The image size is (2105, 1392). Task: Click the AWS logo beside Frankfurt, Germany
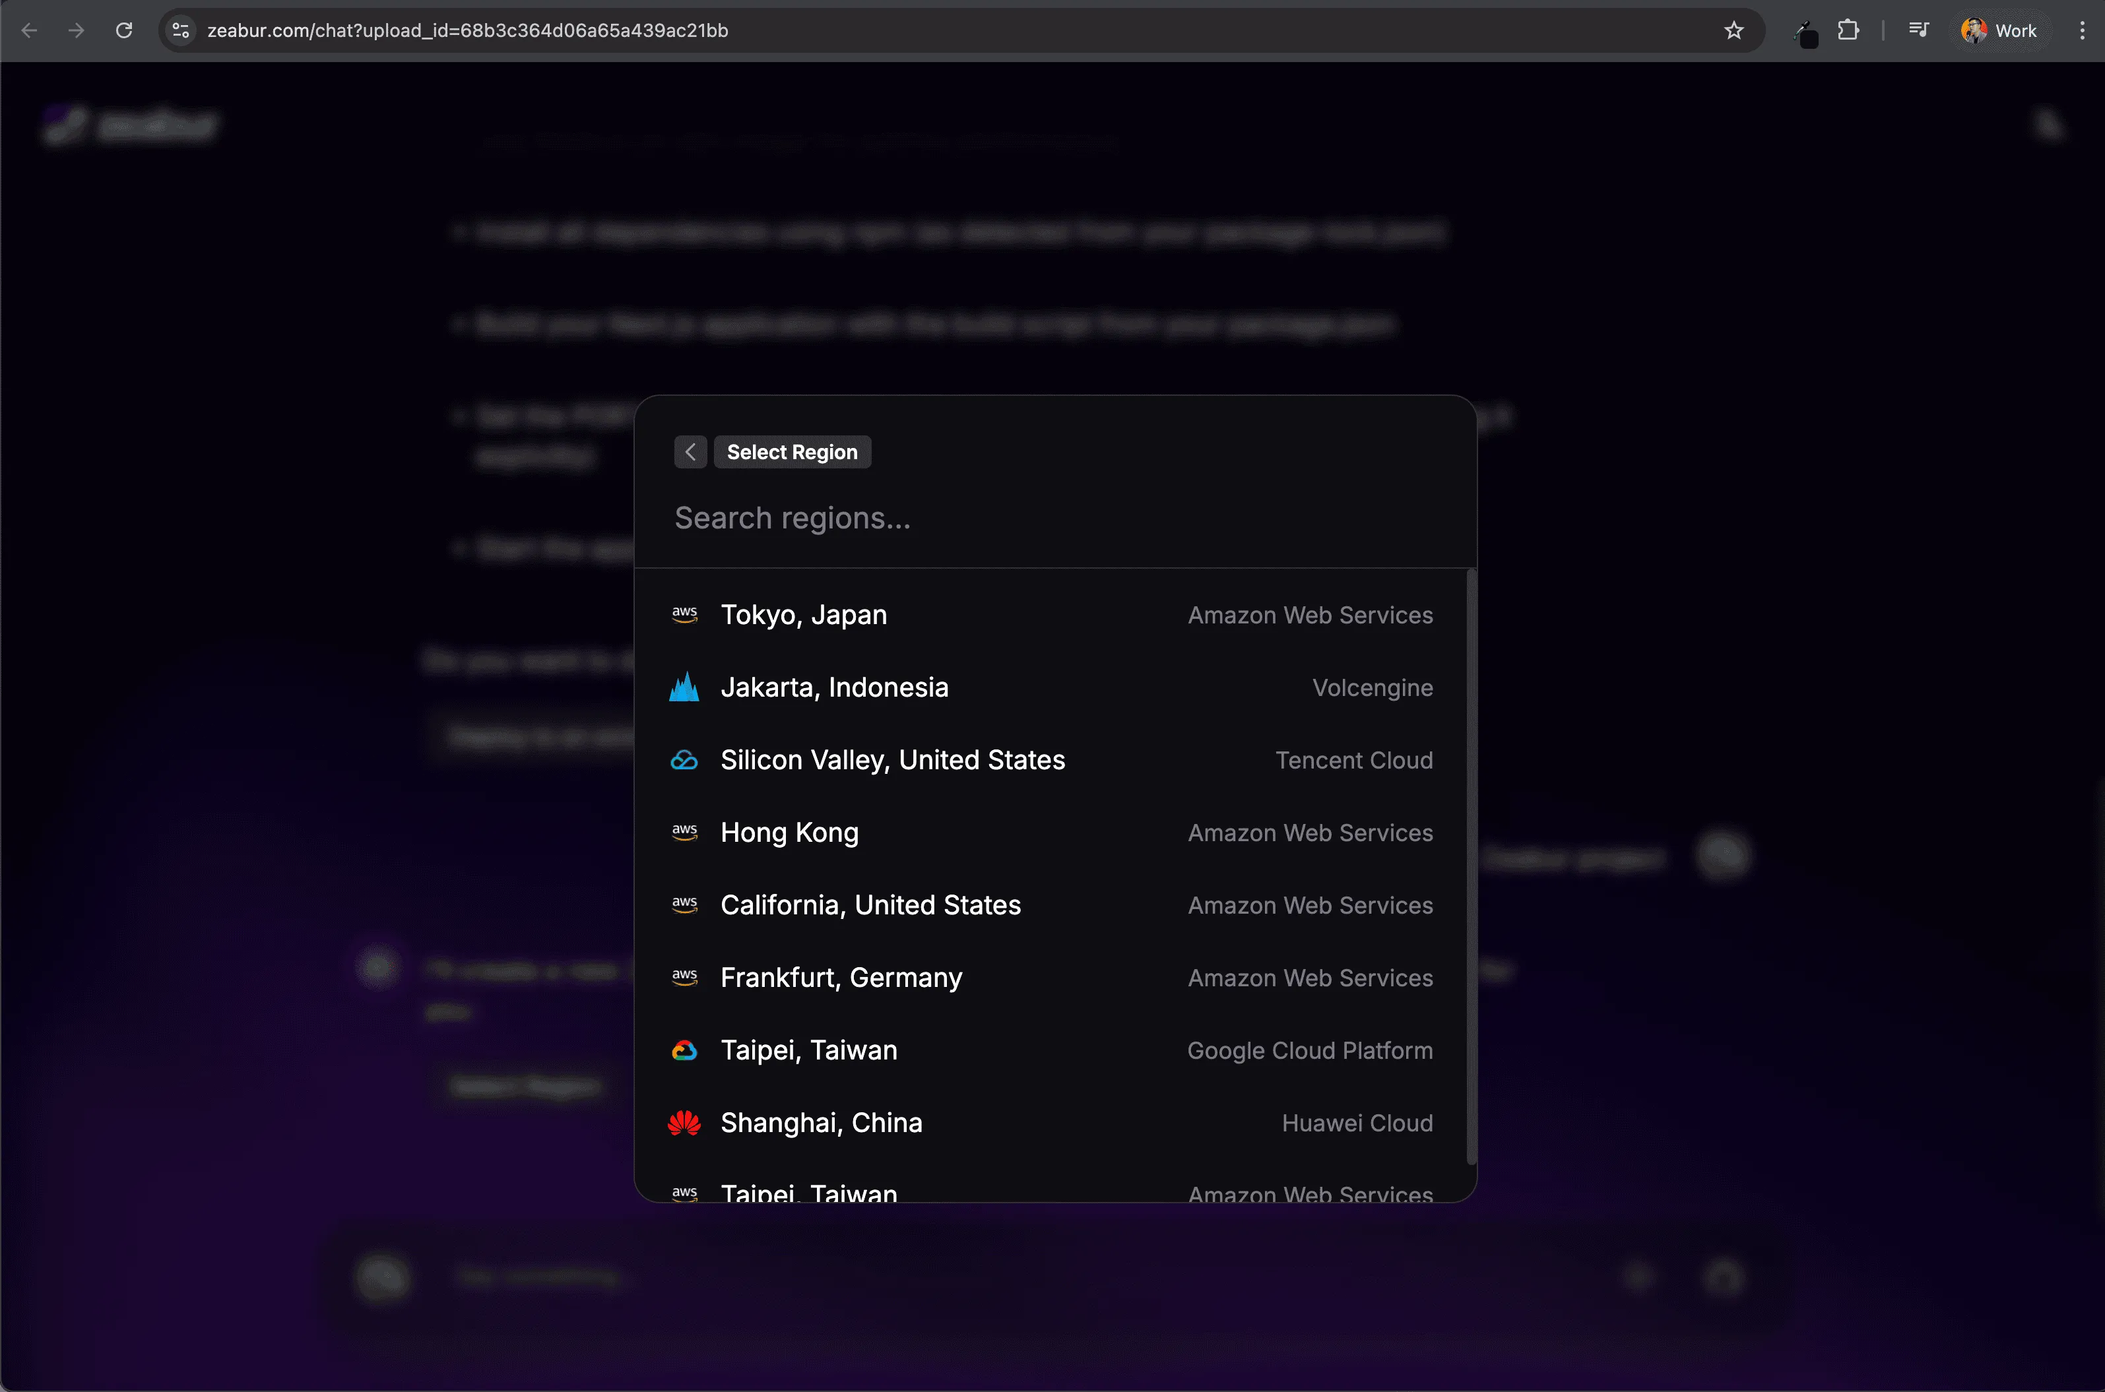[x=684, y=978]
